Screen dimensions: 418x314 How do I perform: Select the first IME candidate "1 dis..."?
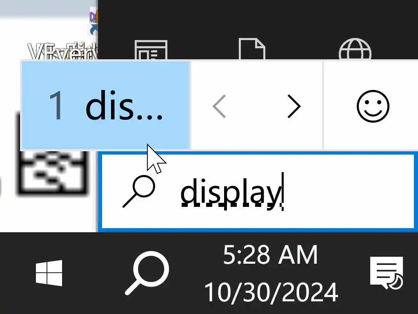click(106, 105)
